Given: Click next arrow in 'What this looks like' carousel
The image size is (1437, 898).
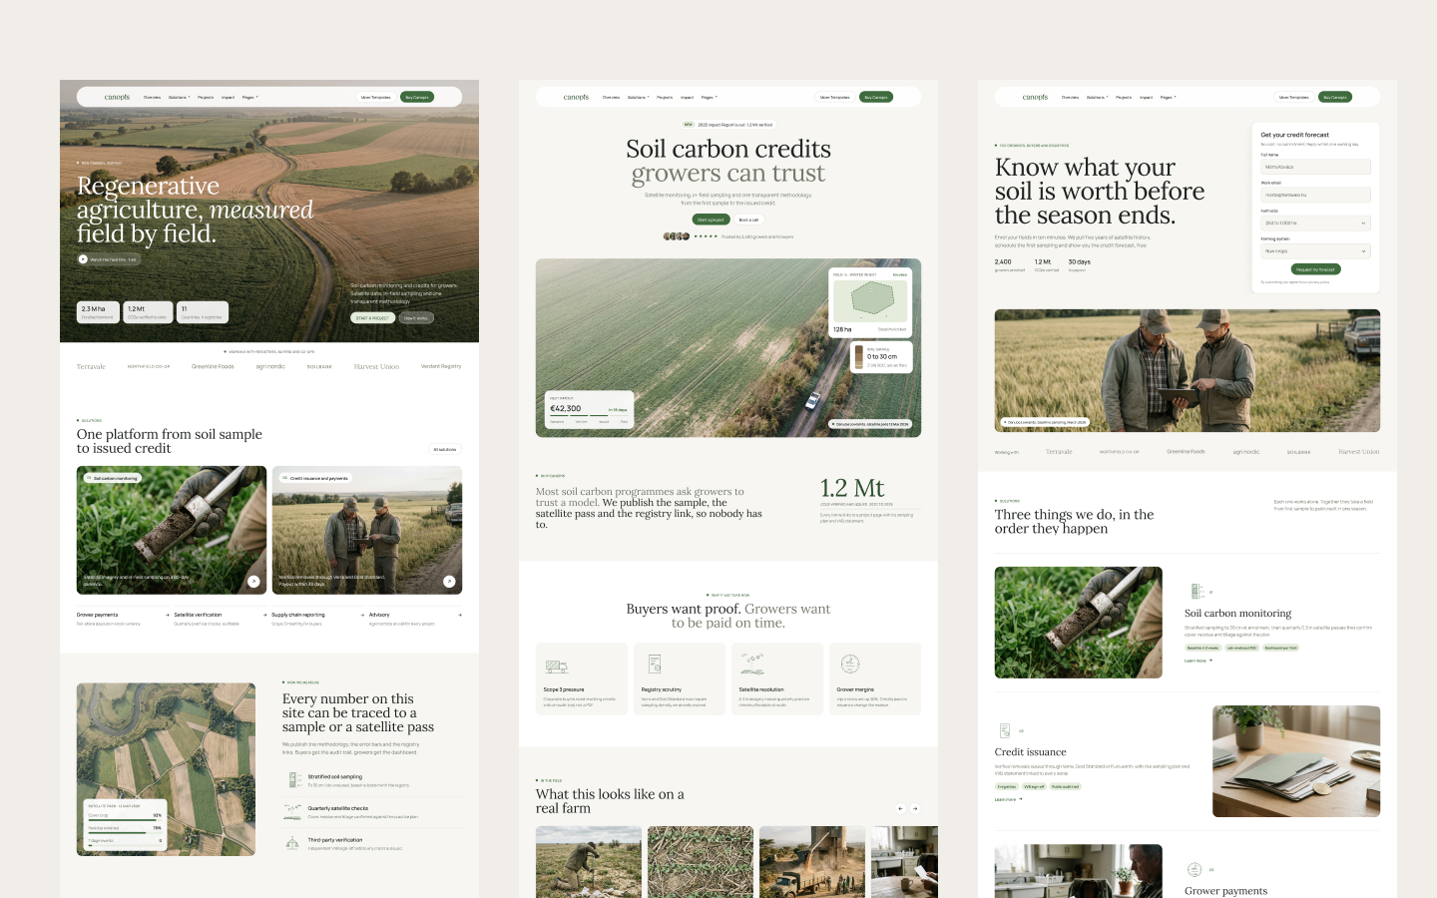Looking at the screenshot, I should tap(915, 808).
